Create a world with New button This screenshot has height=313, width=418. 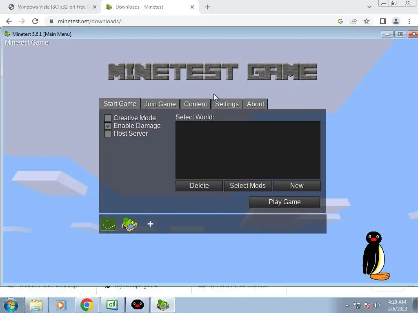point(297,185)
